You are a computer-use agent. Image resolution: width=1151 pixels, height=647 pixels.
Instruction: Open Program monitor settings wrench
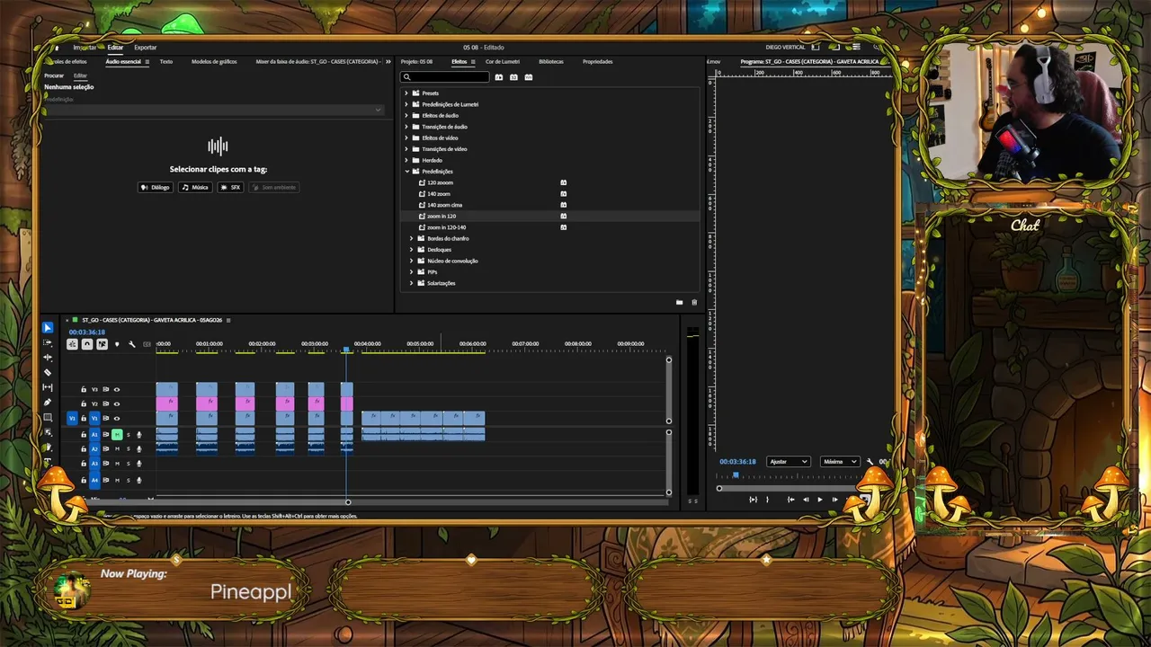click(870, 462)
